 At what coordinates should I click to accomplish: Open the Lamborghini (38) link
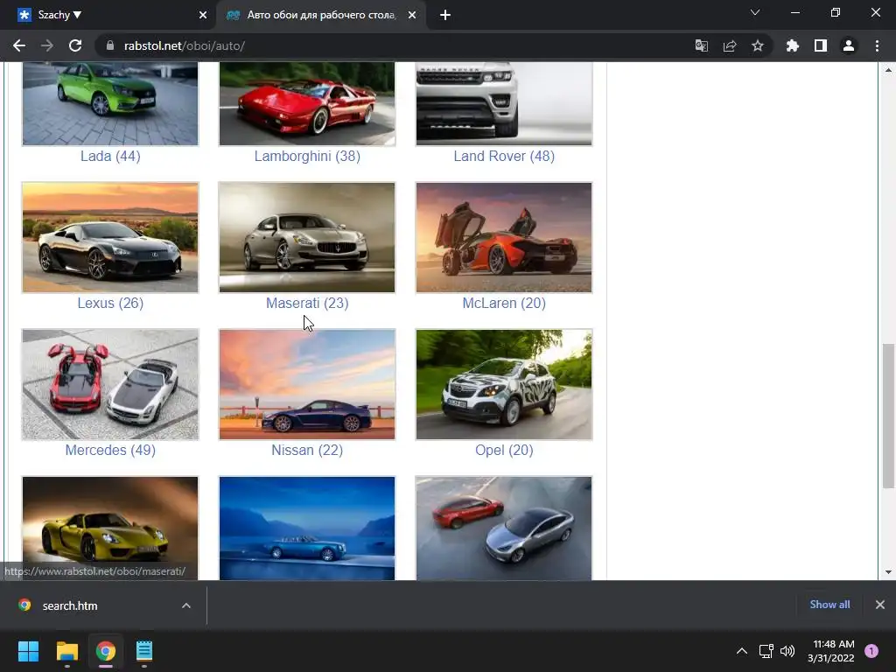click(x=307, y=156)
